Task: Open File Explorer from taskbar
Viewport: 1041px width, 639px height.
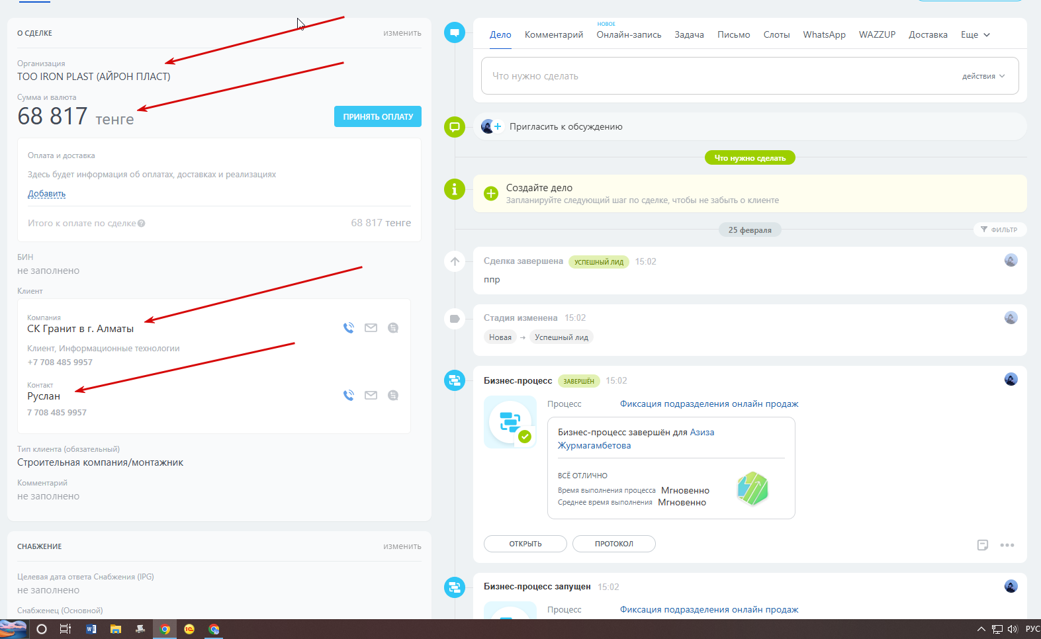Action: click(x=115, y=629)
